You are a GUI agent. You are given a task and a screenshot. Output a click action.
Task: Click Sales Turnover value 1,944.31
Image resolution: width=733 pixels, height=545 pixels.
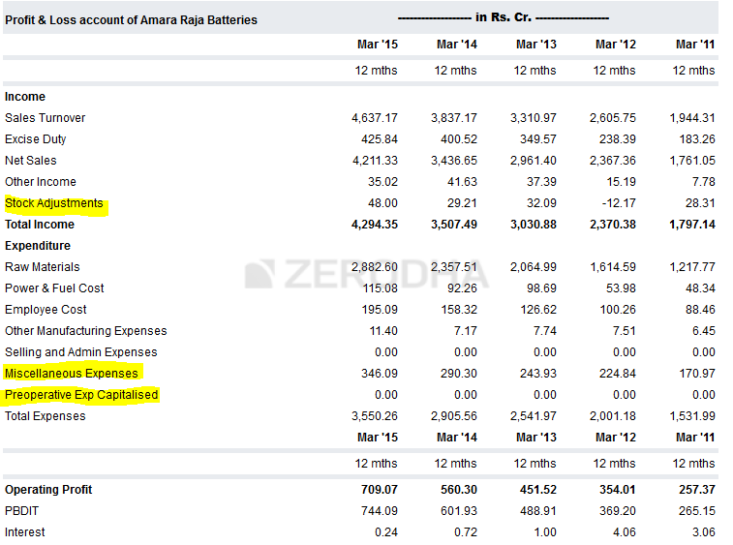[x=692, y=118]
